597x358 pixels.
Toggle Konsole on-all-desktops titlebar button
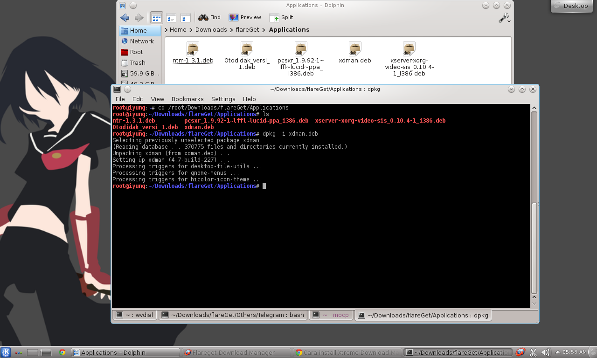[128, 89]
